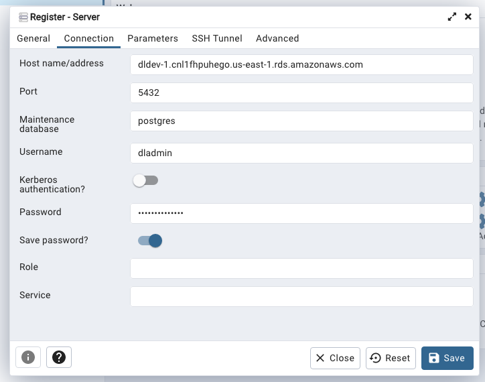This screenshot has width=485, height=382.
Task: Select the Maintenance database field
Action: (301, 121)
